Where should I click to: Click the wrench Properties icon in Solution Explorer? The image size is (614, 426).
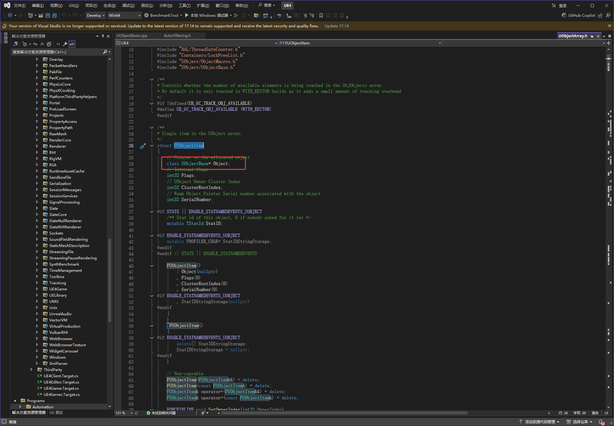65,44
